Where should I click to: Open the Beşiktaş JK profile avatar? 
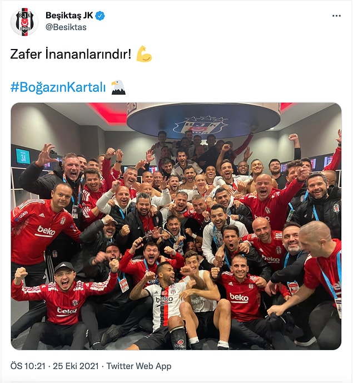pos(24,22)
